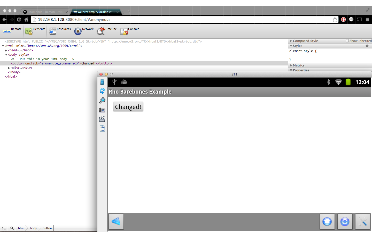Open the Resources panel

pos(60,31)
